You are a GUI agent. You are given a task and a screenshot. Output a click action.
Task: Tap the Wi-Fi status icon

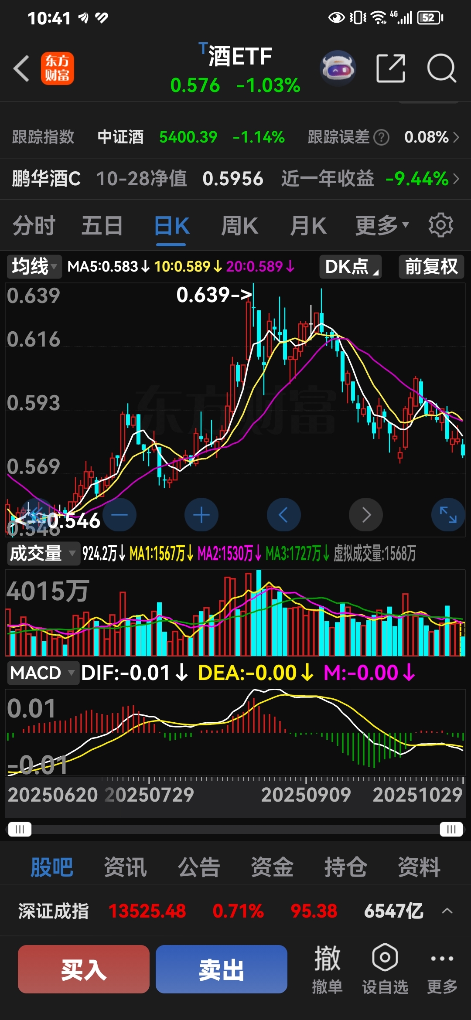tap(378, 18)
